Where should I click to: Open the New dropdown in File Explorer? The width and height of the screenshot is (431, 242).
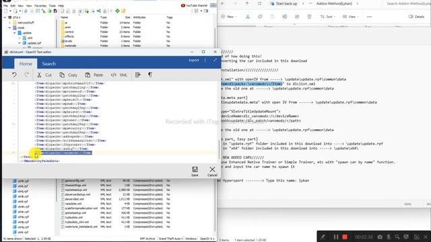[229, 17]
